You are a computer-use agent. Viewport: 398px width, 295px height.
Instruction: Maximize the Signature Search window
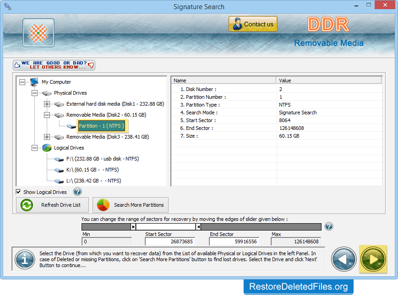pyautogui.click(x=369, y=5)
